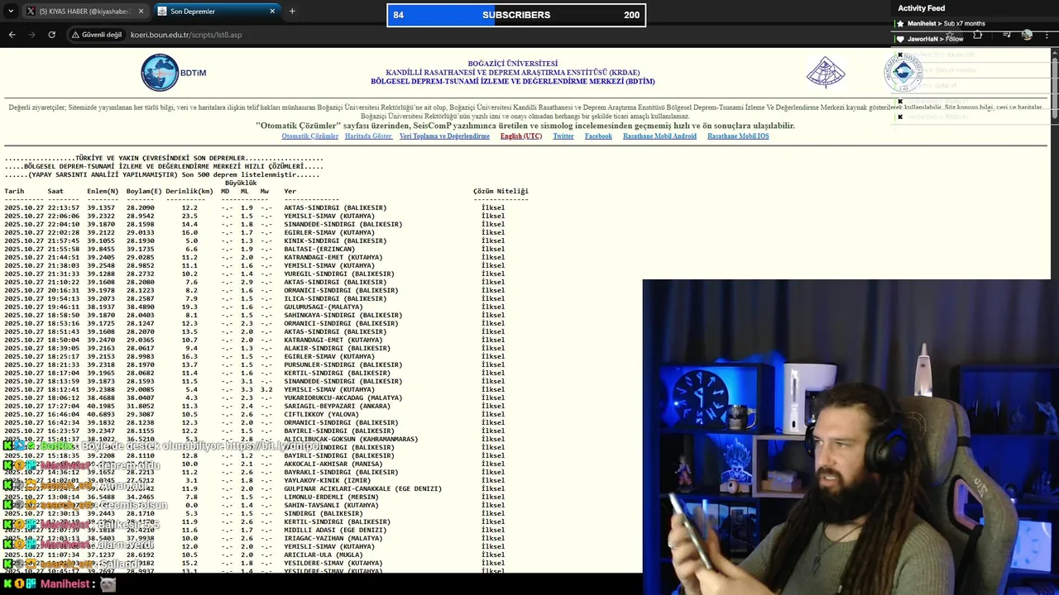Select the YUKARIORUKCU-AKCADAG (MALATYA) row
1059x595 pixels.
(x=254, y=397)
